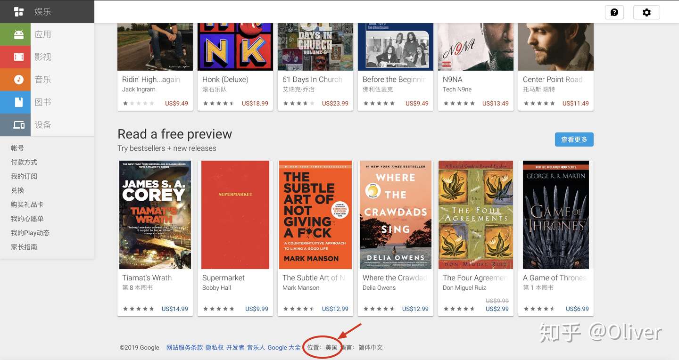Select the Movies (影视) film icon
The height and width of the screenshot is (360, 679).
[19, 57]
